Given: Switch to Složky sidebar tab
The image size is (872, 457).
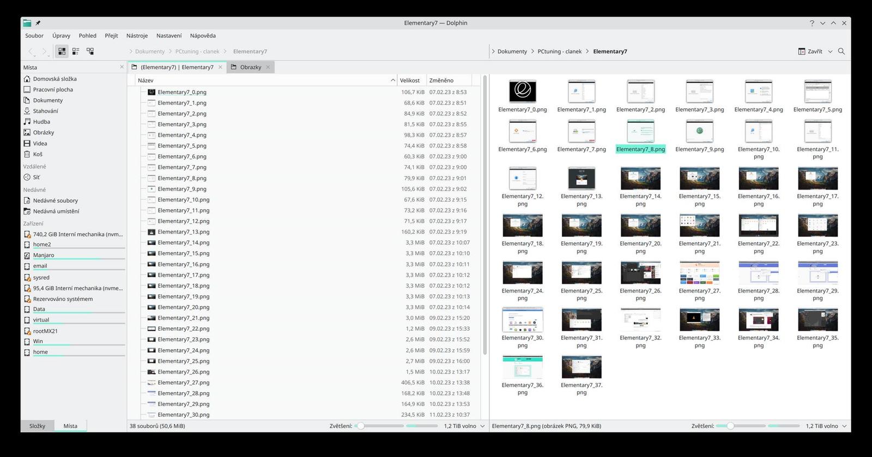Looking at the screenshot, I should [37, 426].
